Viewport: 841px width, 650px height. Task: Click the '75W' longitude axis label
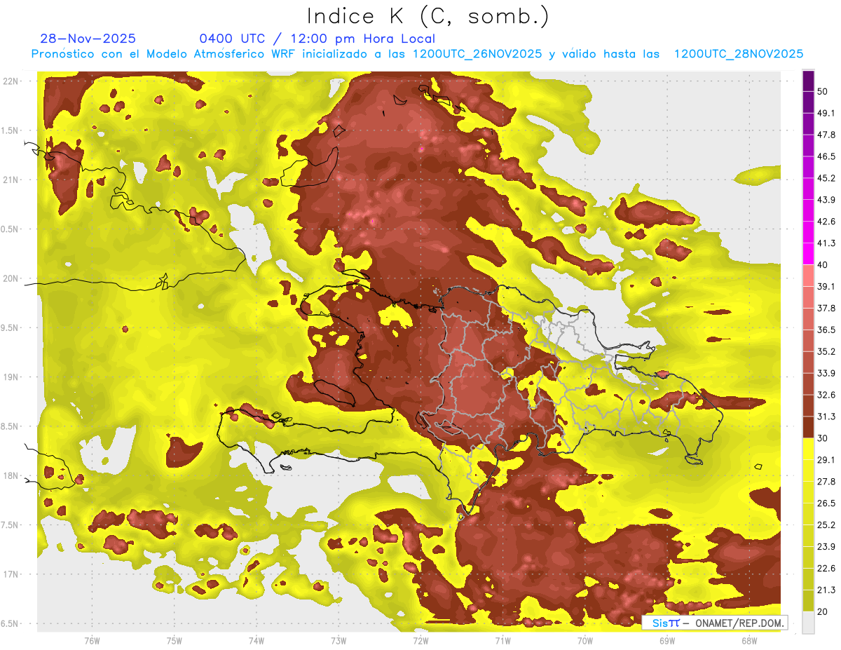[x=174, y=641]
